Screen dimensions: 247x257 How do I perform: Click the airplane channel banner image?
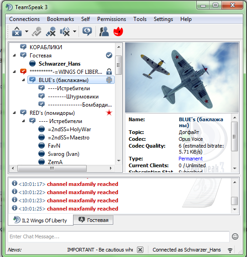[x=182, y=77]
